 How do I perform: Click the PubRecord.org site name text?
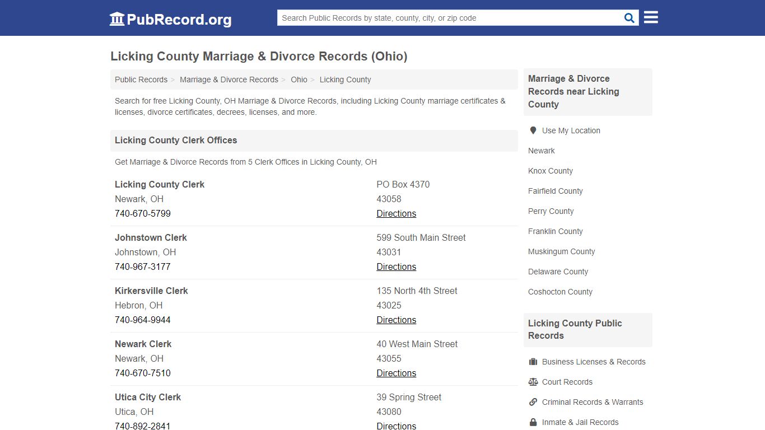[179, 20]
